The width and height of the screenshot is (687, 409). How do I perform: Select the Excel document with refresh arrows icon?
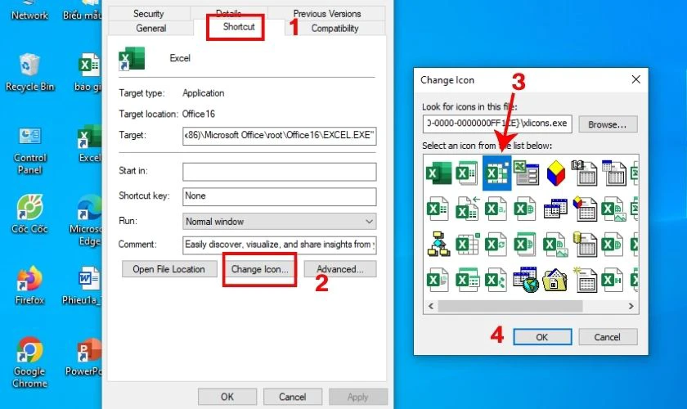(496, 244)
